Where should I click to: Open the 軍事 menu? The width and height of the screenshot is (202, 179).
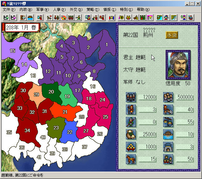[41, 10]
